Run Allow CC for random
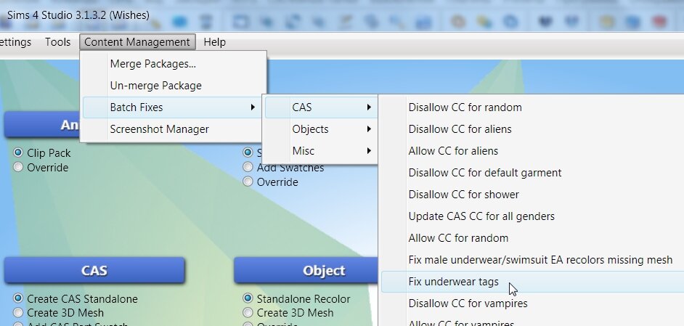The height and width of the screenshot is (326, 684). pos(532,238)
